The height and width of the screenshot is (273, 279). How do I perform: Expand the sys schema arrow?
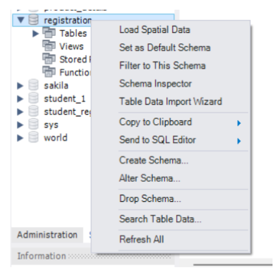(20, 125)
